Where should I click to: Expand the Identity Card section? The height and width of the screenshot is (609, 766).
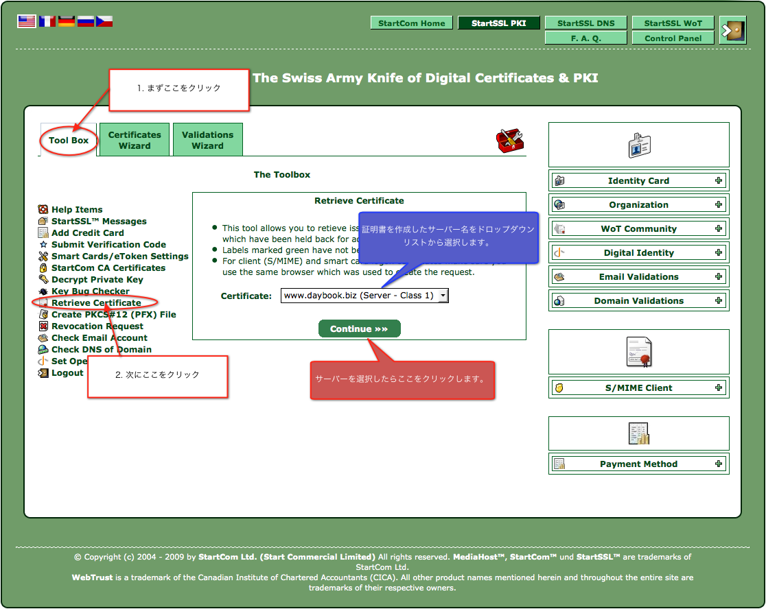pos(719,180)
